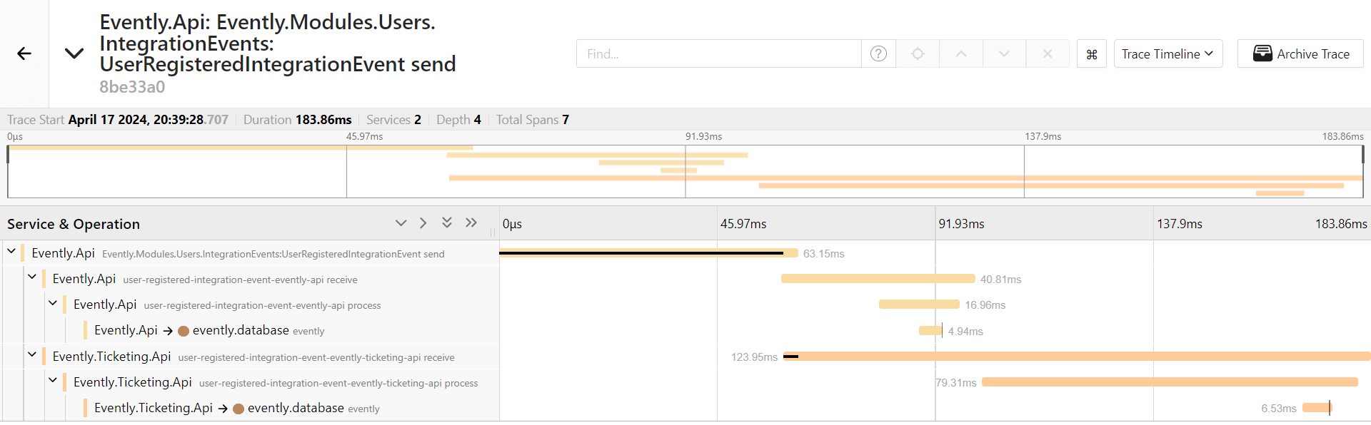1371x425 pixels.
Task: Go to previous search result arrow
Action: click(961, 53)
